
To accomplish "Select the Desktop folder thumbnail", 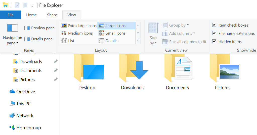I will coord(89,68).
